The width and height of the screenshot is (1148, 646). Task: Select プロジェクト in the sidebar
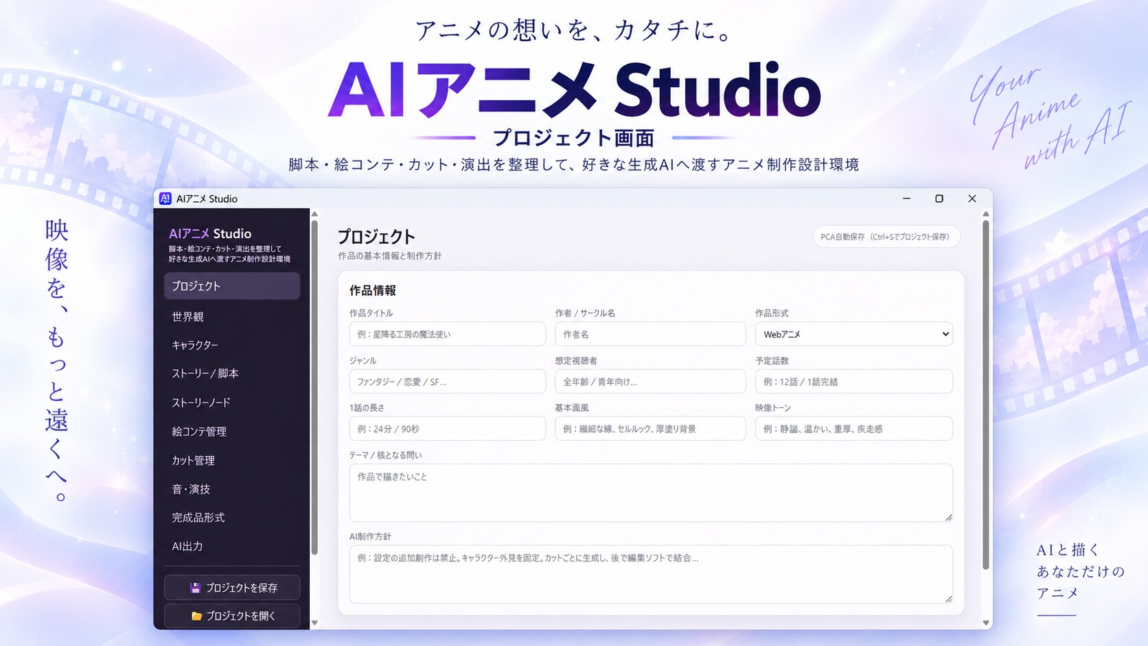click(x=232, y=286)
